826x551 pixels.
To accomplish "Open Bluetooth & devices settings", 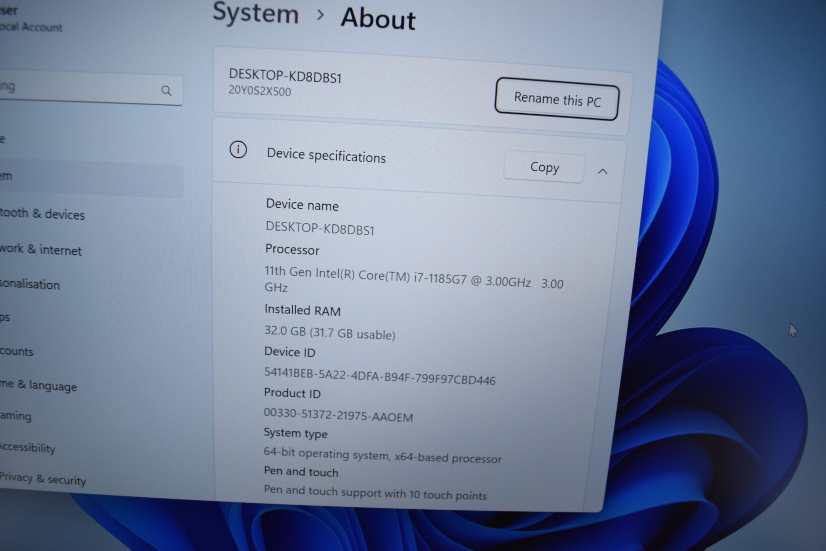I will 42,214.
